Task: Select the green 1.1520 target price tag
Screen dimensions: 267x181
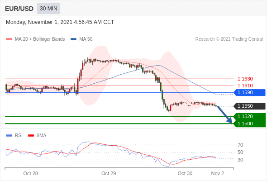Action: pos(249,116)
